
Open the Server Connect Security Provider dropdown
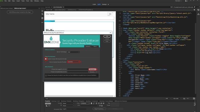coord(74,62)
